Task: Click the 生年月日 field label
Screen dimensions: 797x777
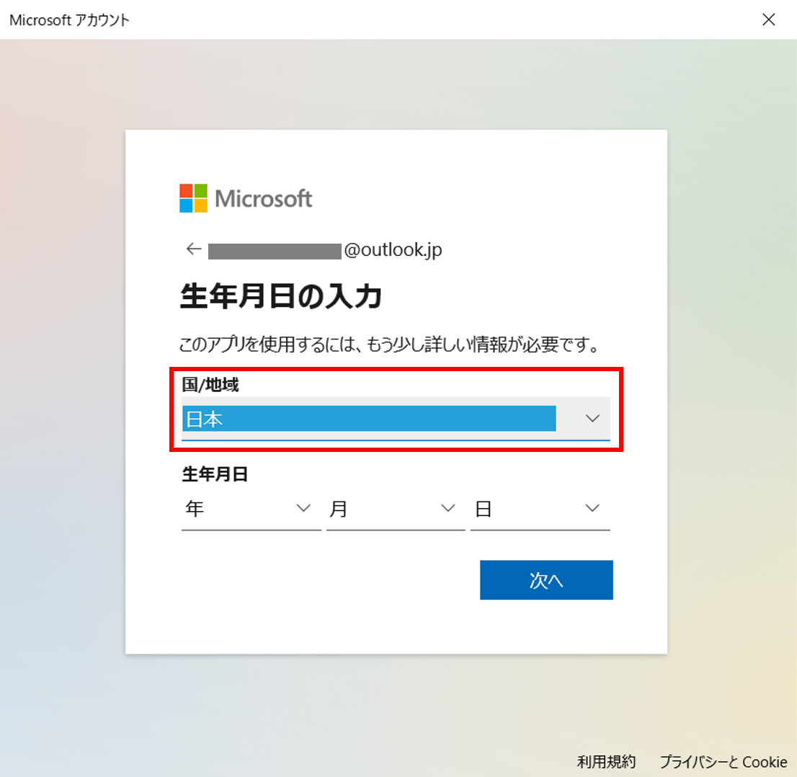Action: click(215, 474)
